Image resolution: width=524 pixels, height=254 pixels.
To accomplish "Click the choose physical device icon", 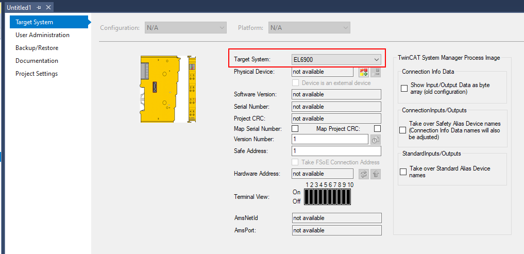I will (x=364, y=72).
